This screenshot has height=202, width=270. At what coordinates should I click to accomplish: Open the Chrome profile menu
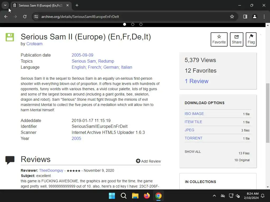[x=254, y=17]
